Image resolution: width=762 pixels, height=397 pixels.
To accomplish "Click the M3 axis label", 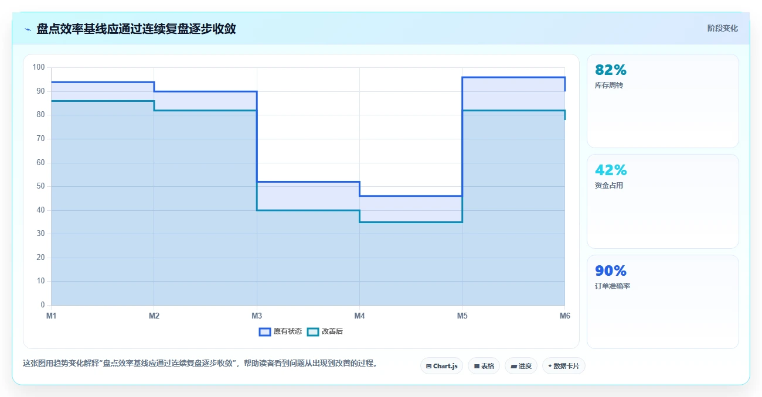I will pyautogui.click(x=257, y=316).
